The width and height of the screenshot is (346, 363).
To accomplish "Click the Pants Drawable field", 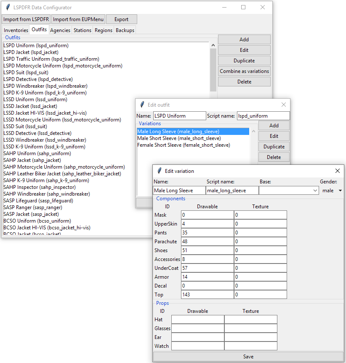I will tap(208, 232).
